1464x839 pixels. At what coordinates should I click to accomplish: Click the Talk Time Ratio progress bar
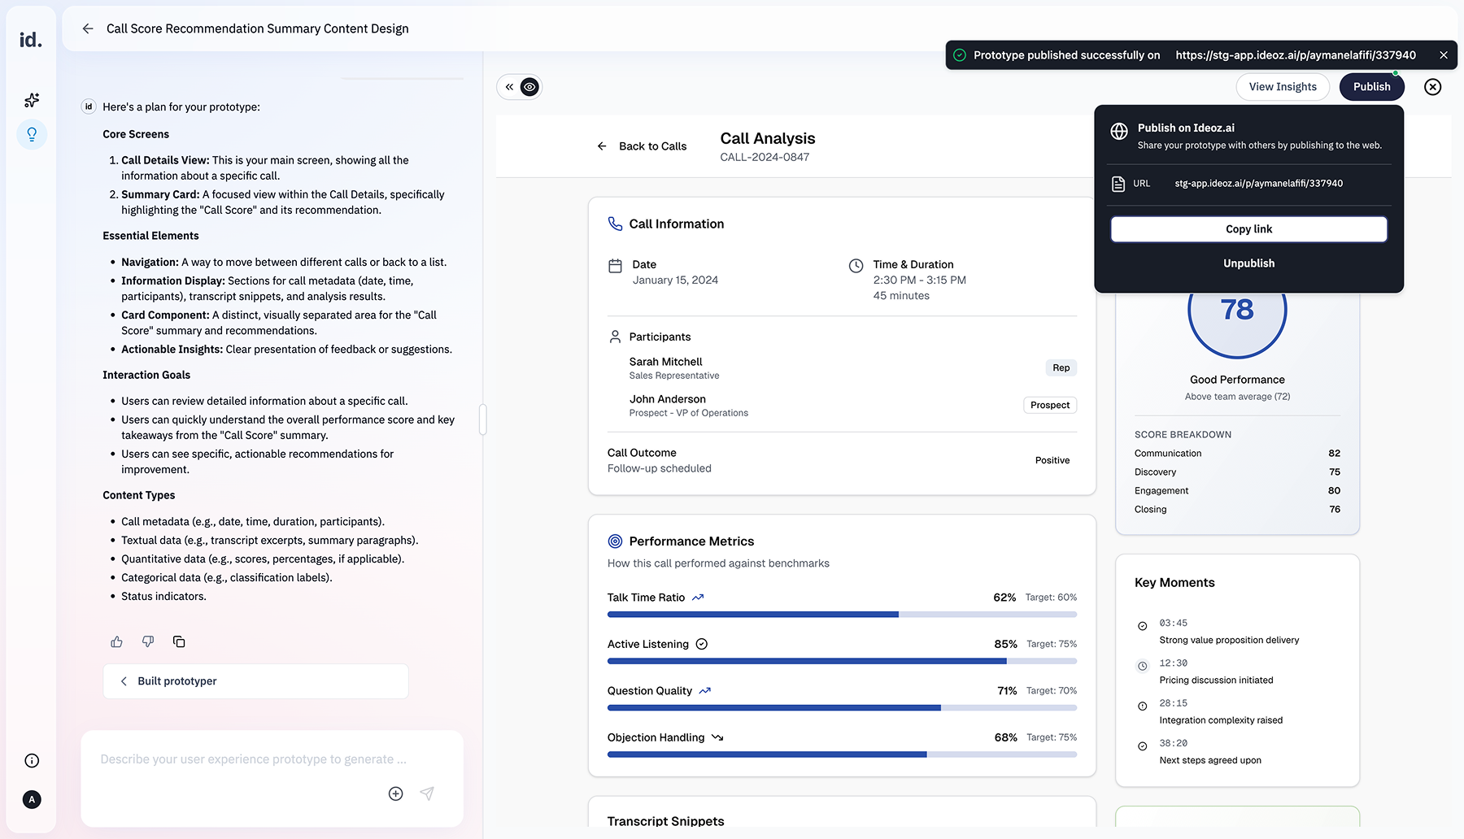pos(842,615)
